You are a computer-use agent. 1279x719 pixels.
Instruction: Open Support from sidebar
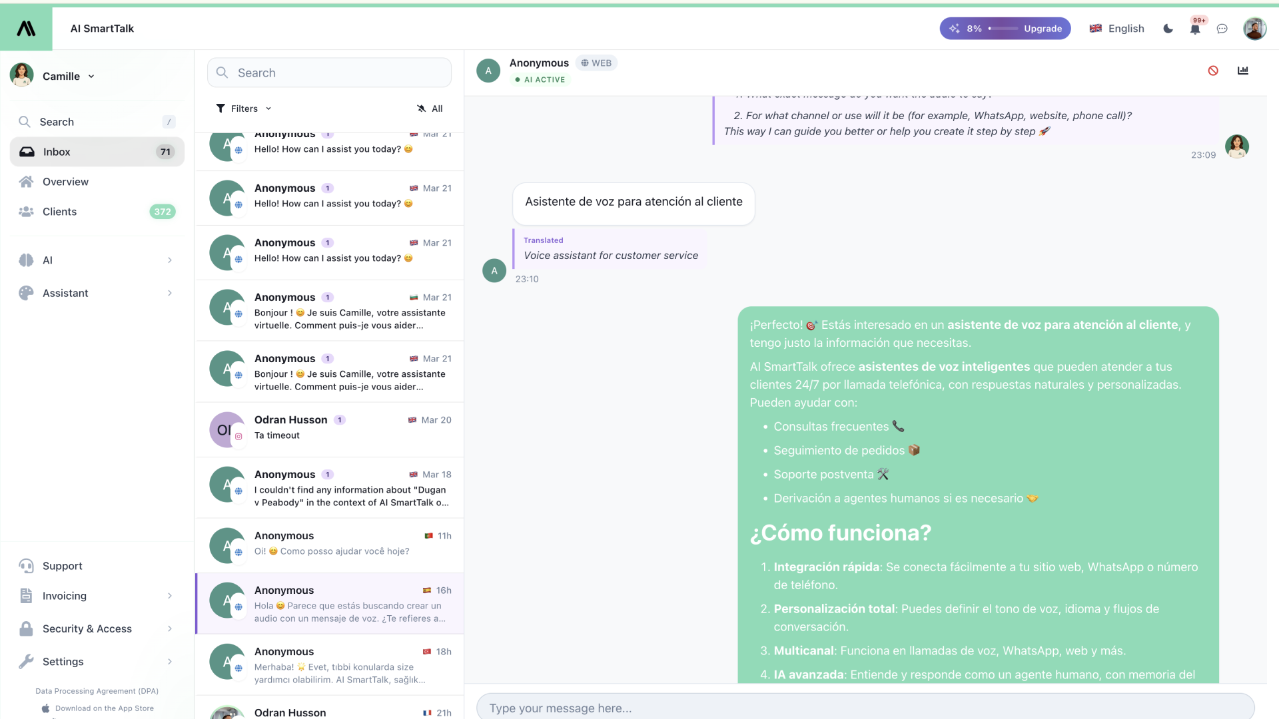[x=97, y=566]
